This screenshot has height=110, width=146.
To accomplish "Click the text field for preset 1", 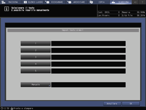I will (x=88, y=43).
